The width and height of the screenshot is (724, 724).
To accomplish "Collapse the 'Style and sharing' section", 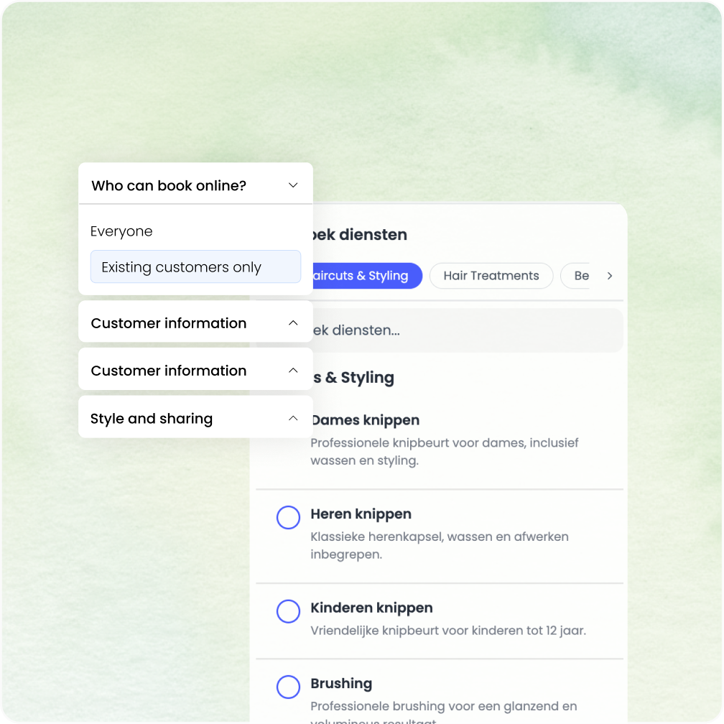I will [195, 417].
